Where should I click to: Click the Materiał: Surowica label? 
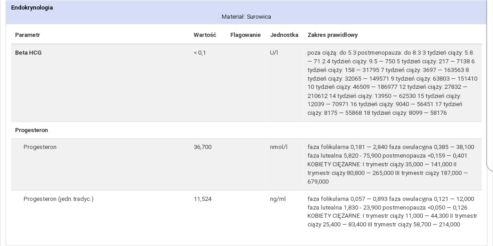246,17
